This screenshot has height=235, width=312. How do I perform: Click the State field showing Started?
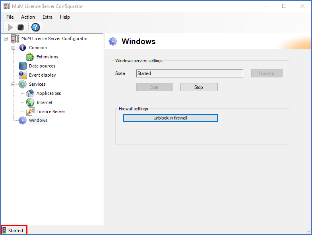(x=189, y=73)
